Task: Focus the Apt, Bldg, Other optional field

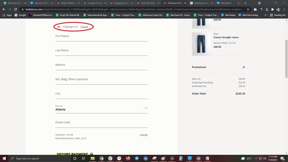Action: [101, 80]
